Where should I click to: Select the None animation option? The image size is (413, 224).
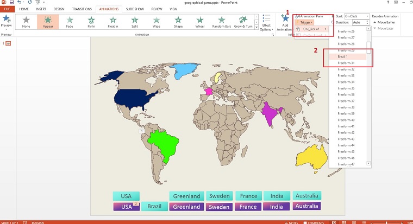click(26, 22)
